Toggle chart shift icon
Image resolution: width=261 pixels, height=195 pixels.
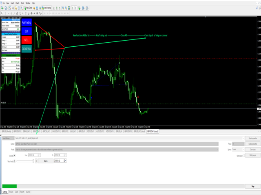[75, 8]
